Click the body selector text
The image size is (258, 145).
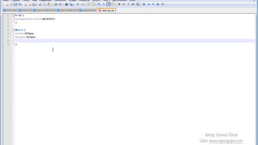coord(18,15)
